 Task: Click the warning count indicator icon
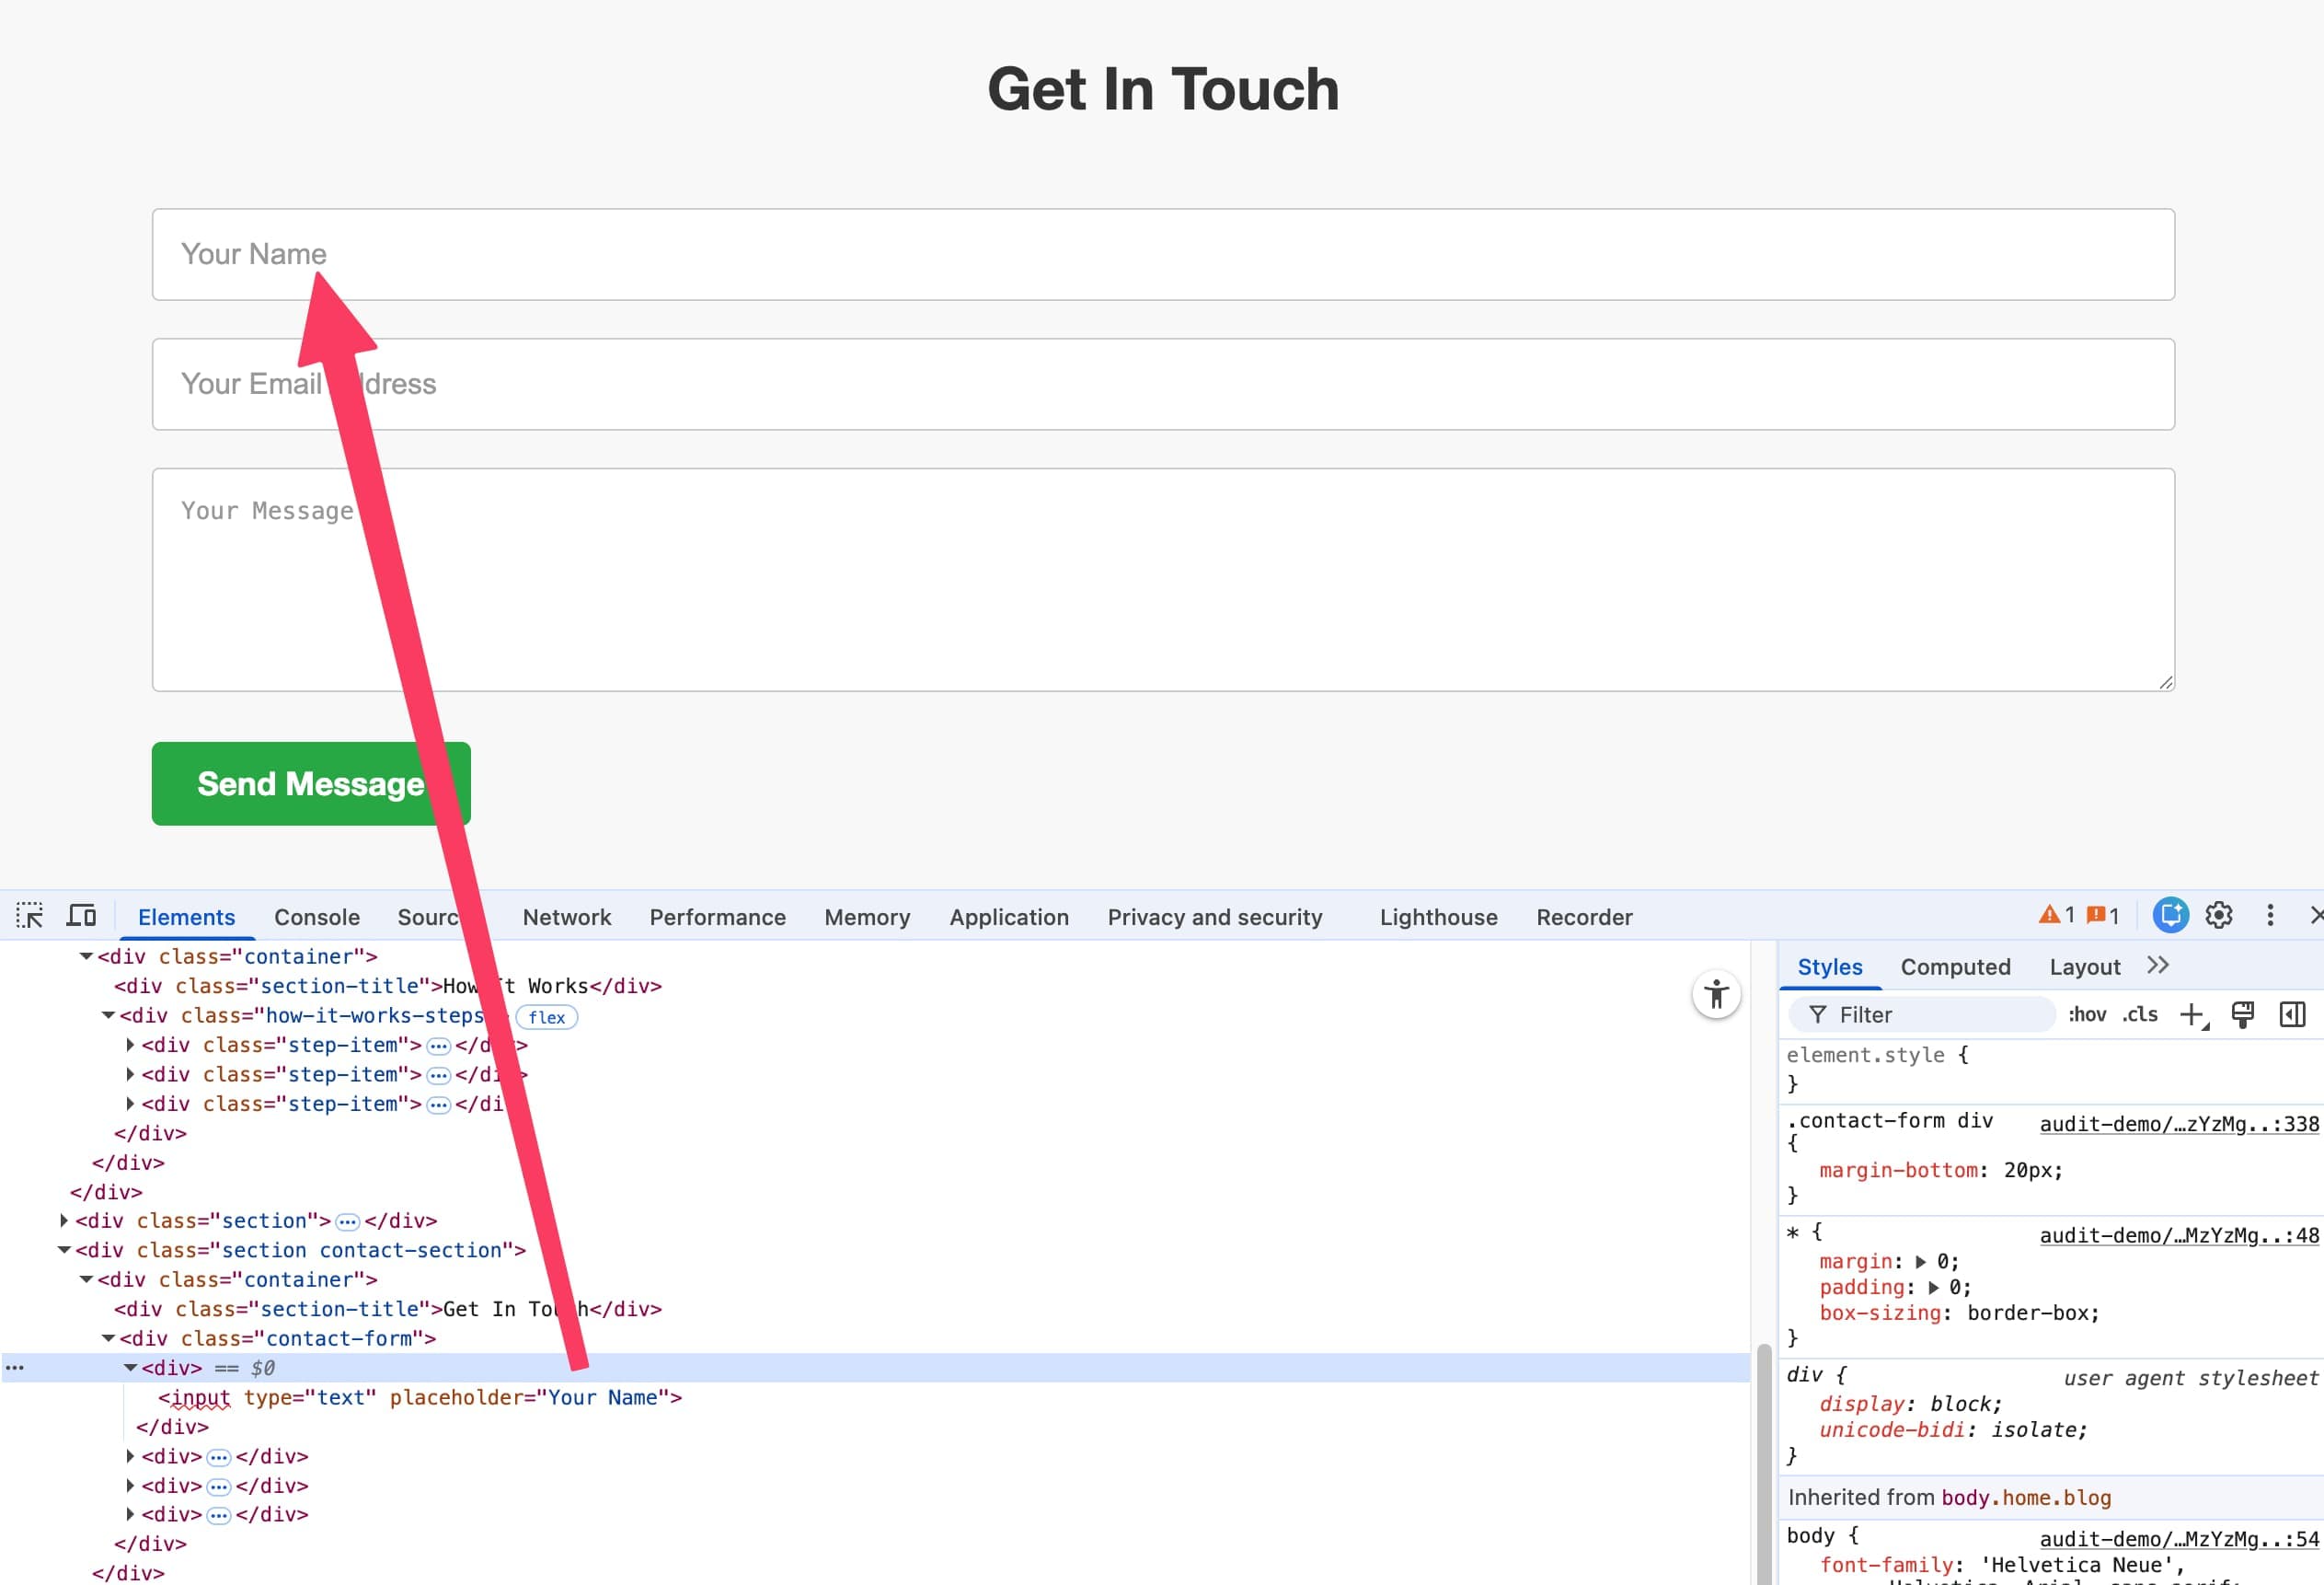tap(2050, 915)
